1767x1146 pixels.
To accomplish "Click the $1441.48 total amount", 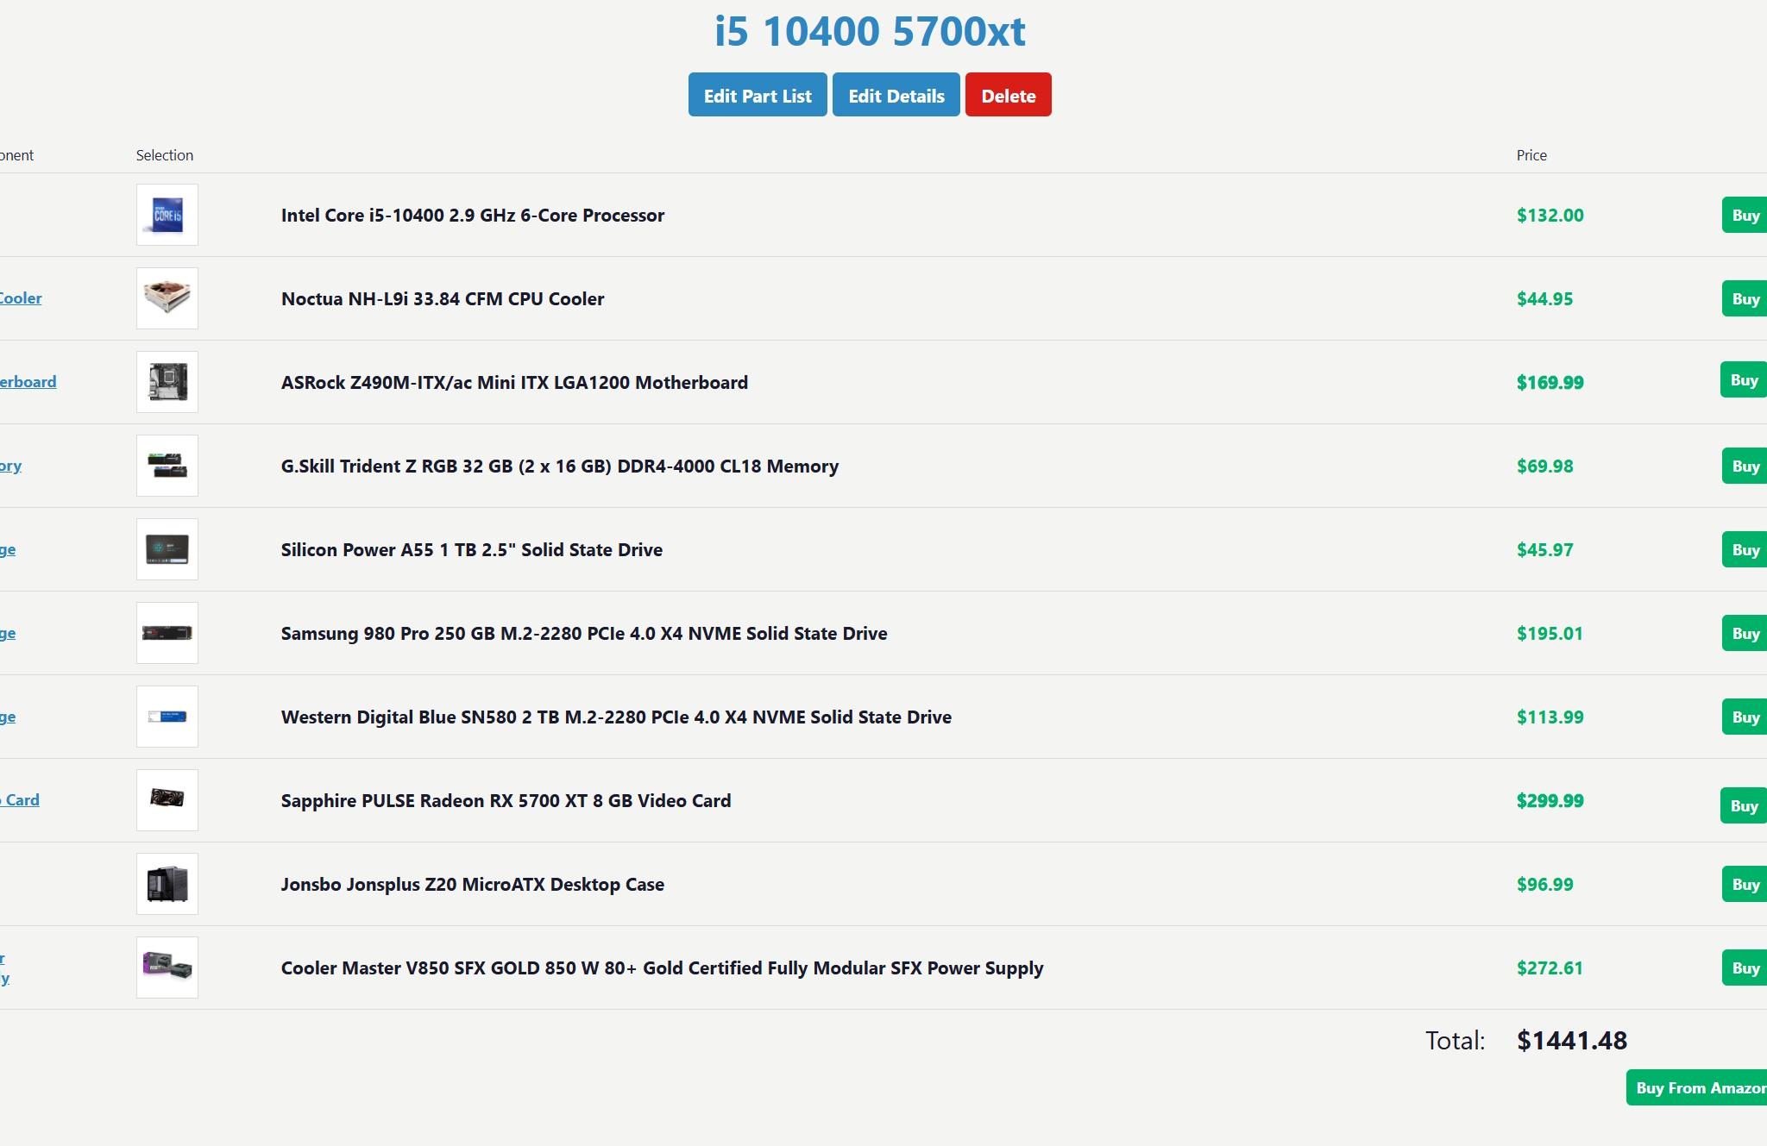I will [1572, 1040].
